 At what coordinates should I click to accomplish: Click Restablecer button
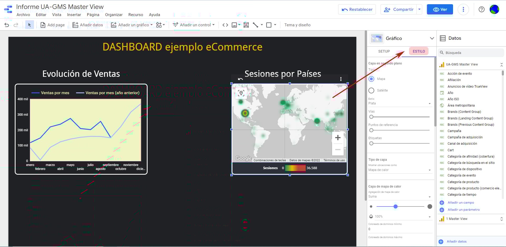357,9
